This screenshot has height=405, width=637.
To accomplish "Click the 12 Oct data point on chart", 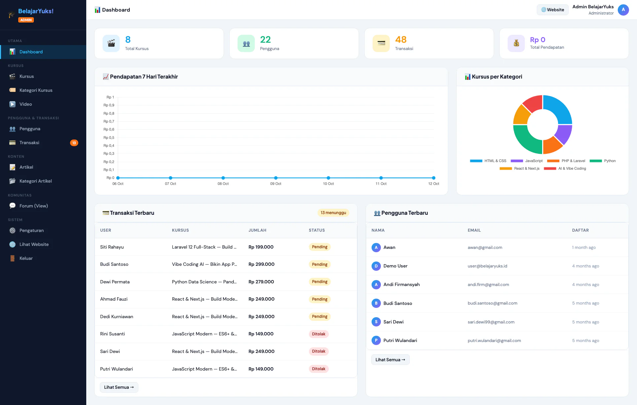I will (434, 178).
